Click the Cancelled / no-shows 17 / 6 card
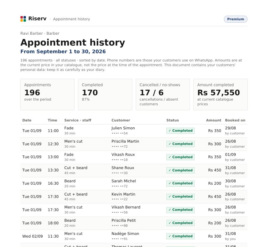 click(163, 94)
